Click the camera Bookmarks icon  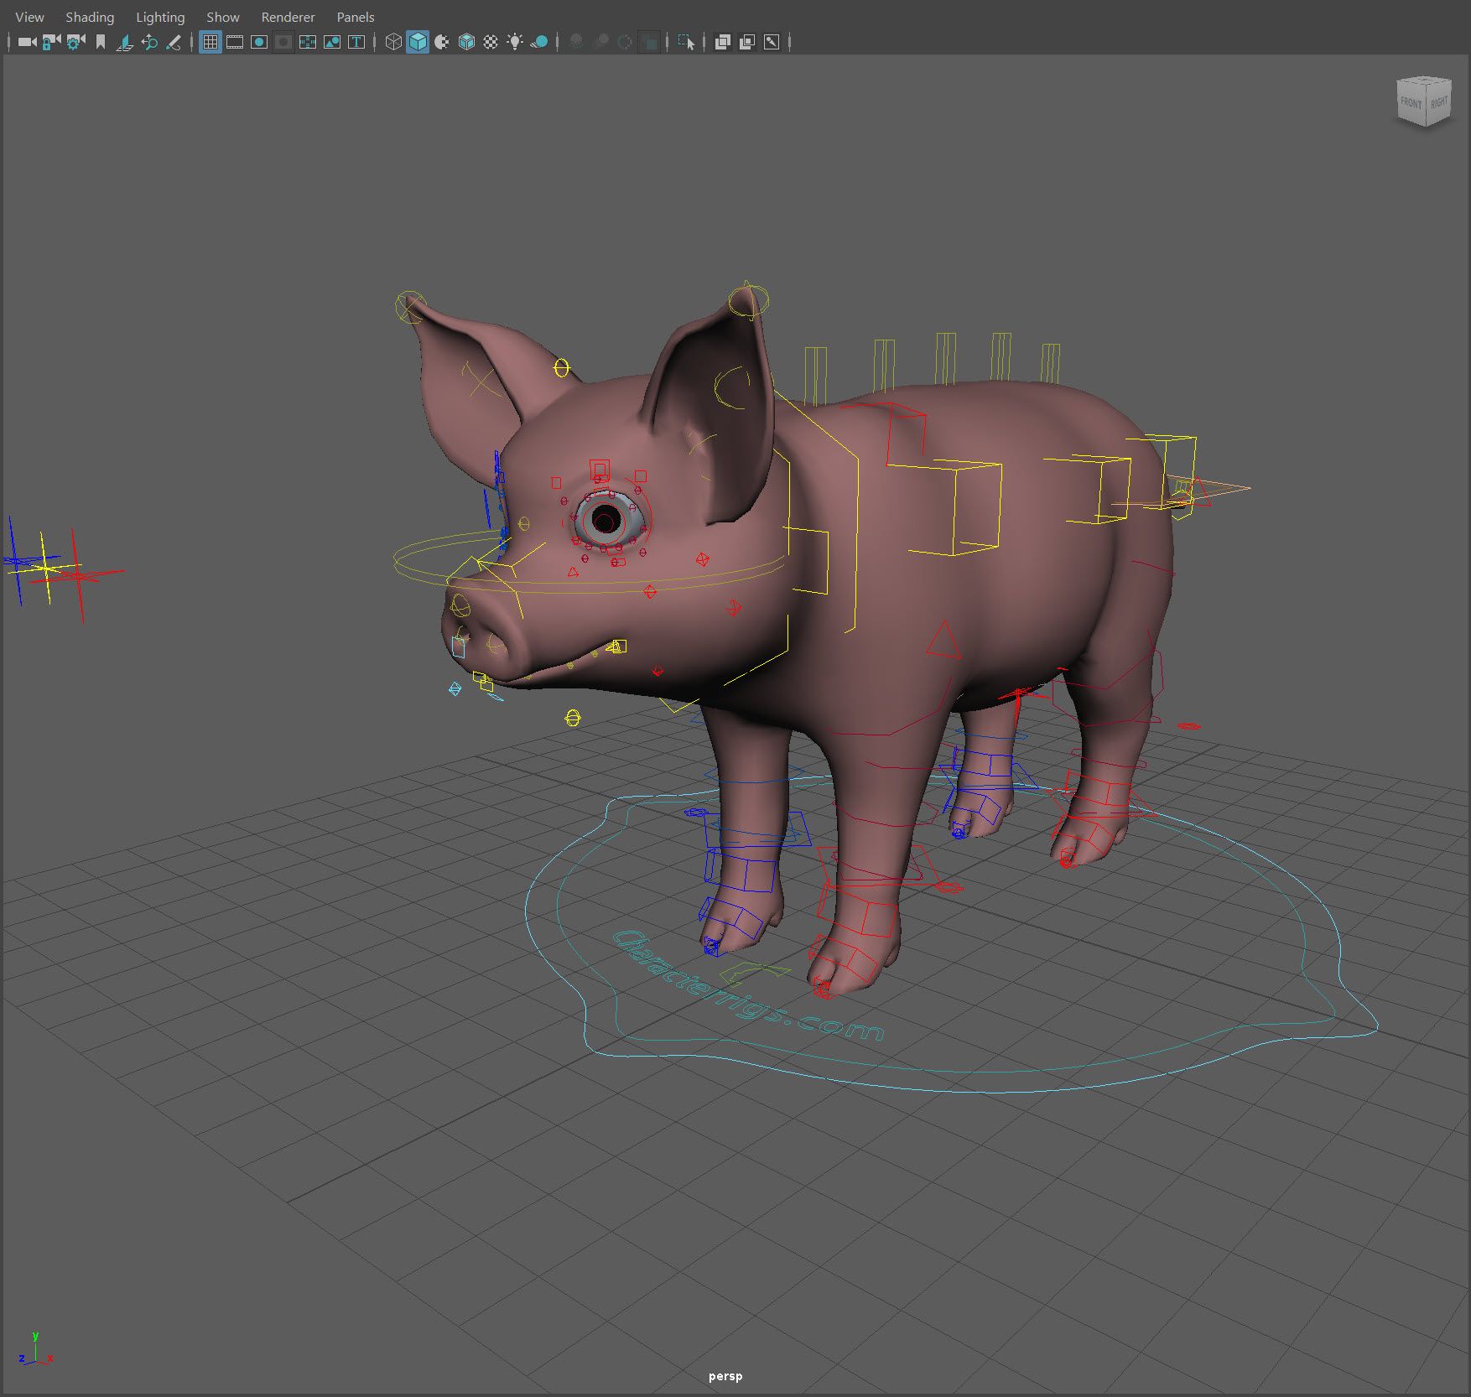pos(101,42)
